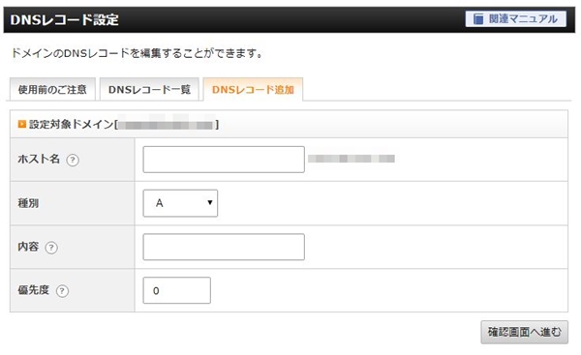Click the orange arrow icon before 設定対象ドメイン
581x355 pixels.
pyautogui.click(x=22, y=124)
